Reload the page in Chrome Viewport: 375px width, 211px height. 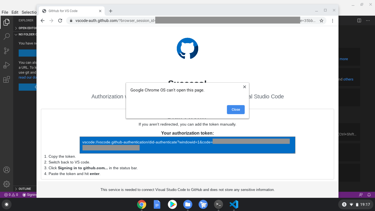pyautogui.click(x=60, y=20)
